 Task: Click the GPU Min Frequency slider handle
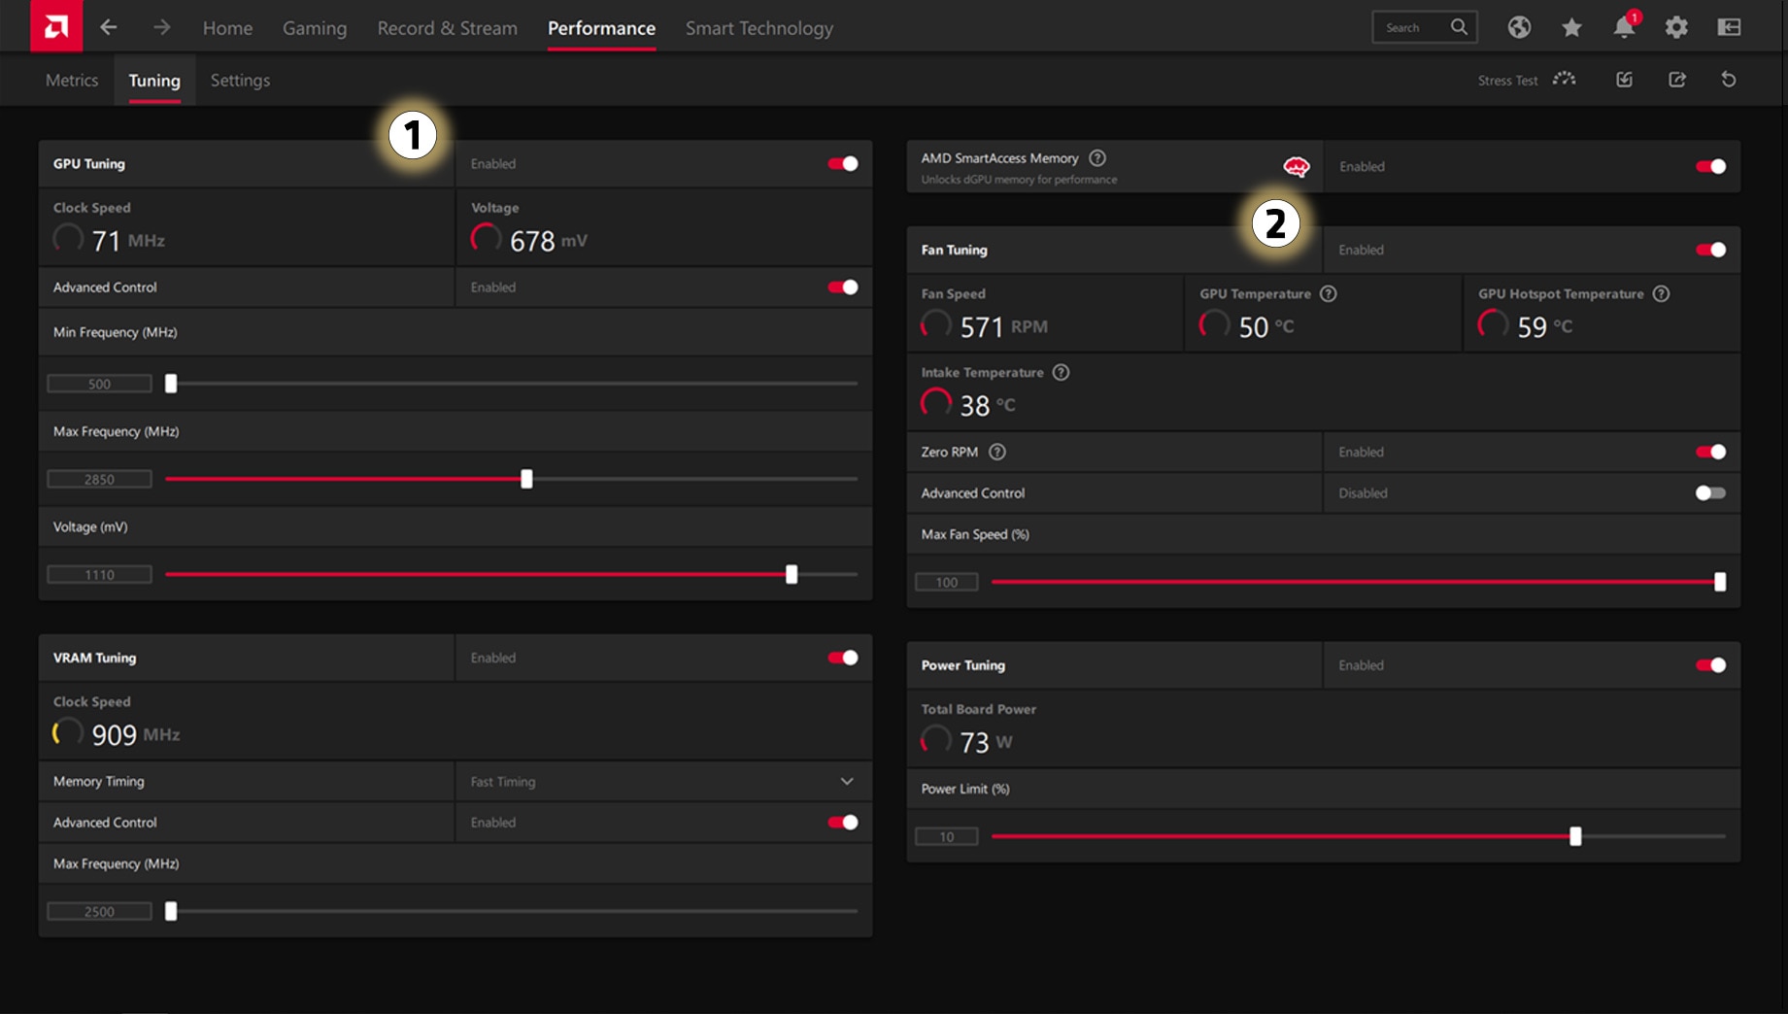tap(171, 384)
